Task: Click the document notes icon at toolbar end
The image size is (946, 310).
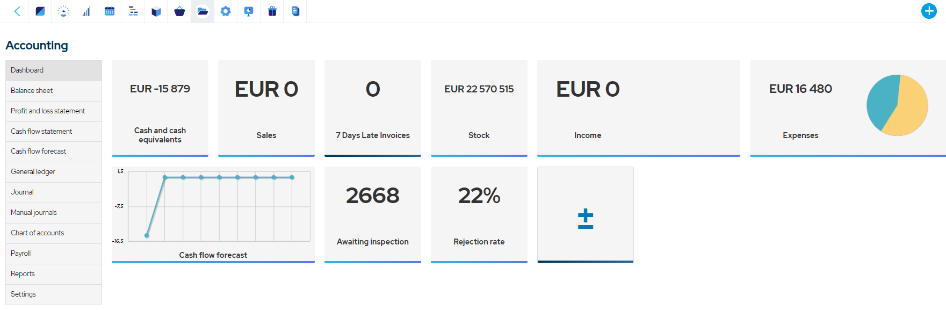Action: [294, 11]
